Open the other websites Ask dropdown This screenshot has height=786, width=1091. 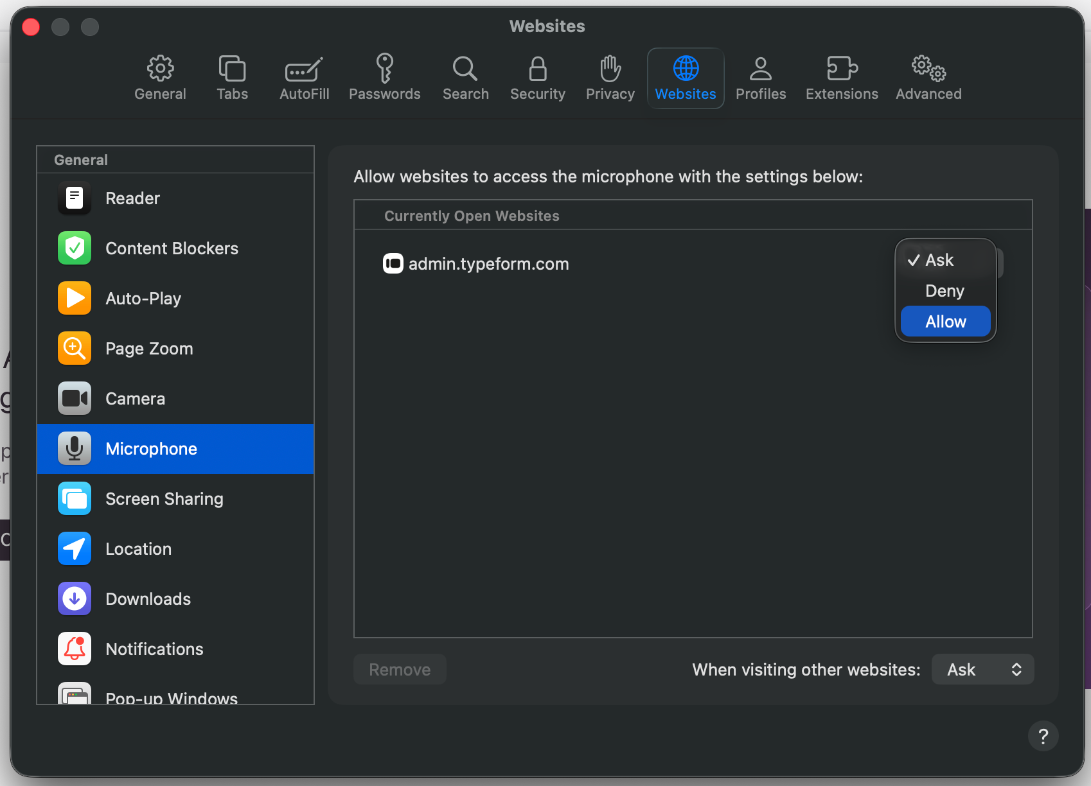(x=982, y=670)
